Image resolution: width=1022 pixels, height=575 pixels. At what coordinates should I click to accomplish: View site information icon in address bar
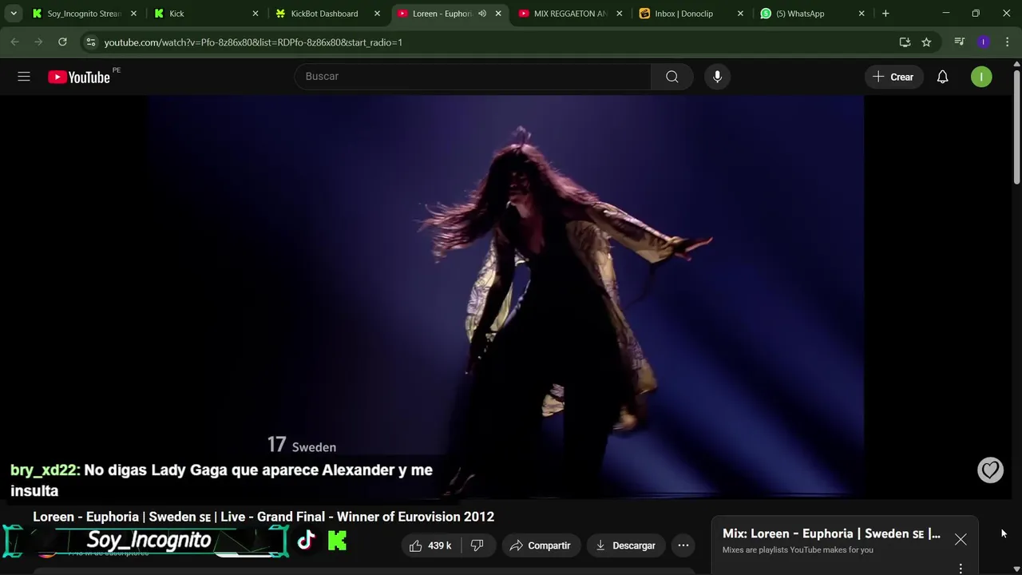91,42
